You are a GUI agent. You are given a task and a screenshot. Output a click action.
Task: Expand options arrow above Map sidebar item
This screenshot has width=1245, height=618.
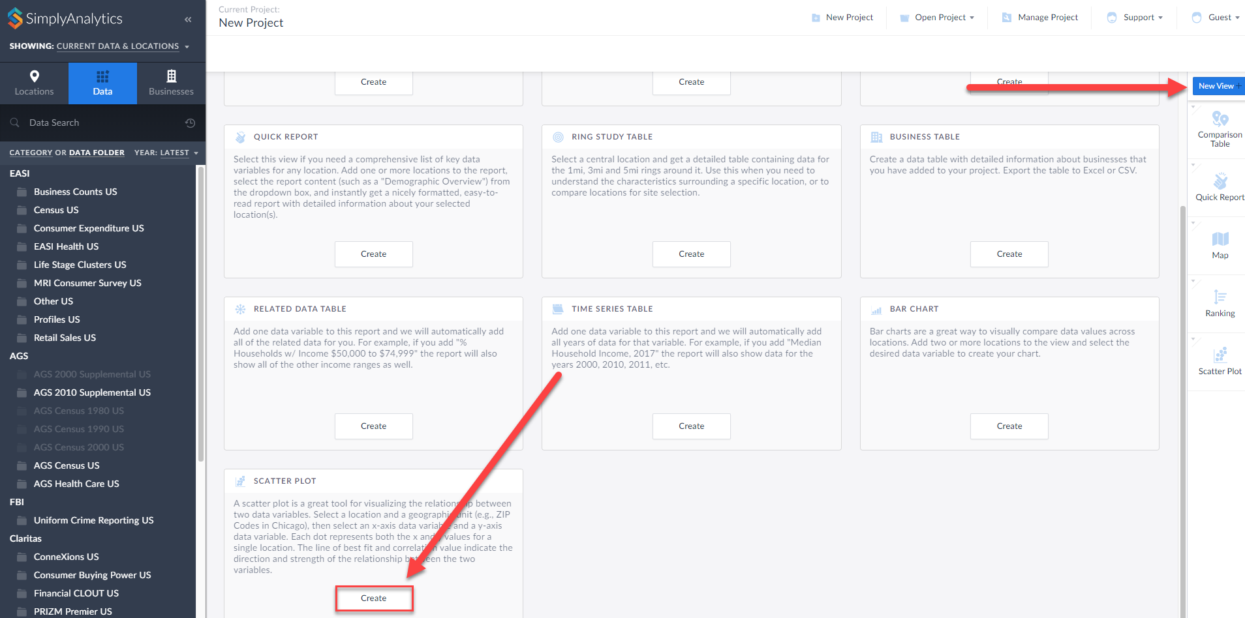1193,223
